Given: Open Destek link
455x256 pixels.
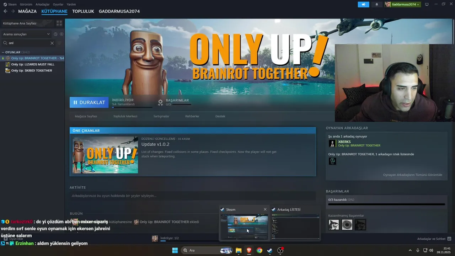Looking at the screenshot, I should click(x=220, y=116).
